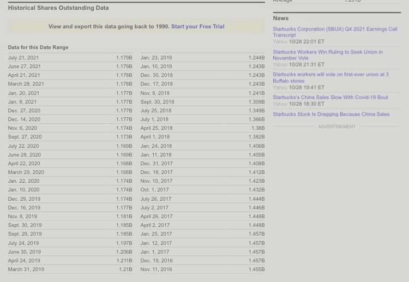The image size is (409, 282).
Task: Open Starbucks Workers Win Ruling news link
Action: 328,55
